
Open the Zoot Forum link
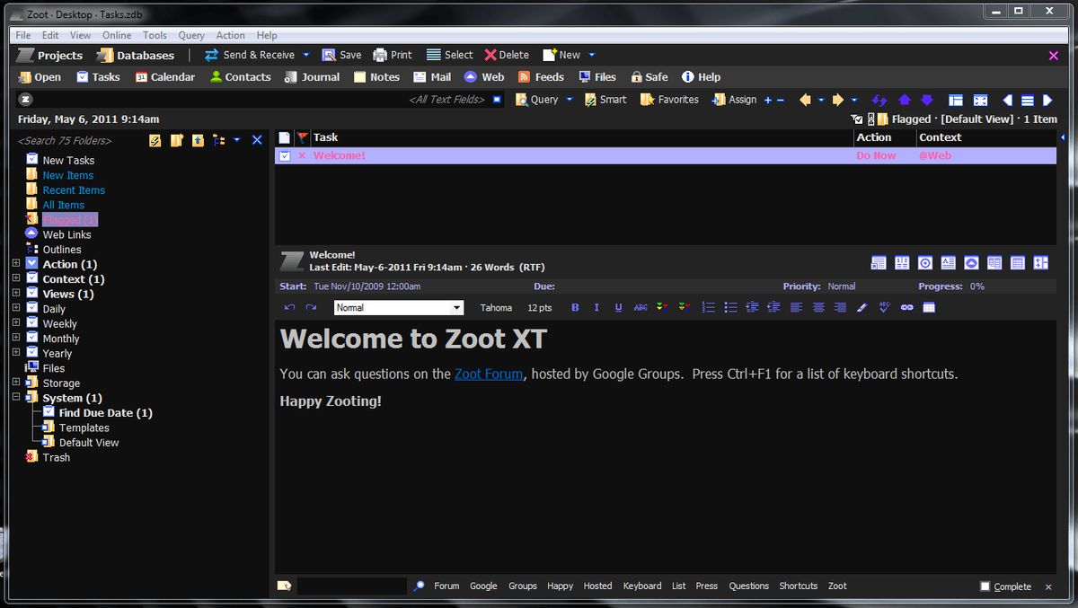pyautogui.click(x=489, y=374)
